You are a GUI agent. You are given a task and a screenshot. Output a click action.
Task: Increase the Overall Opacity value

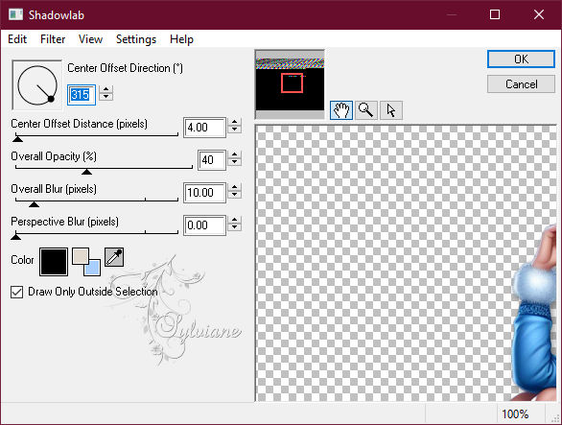(234, 154)
